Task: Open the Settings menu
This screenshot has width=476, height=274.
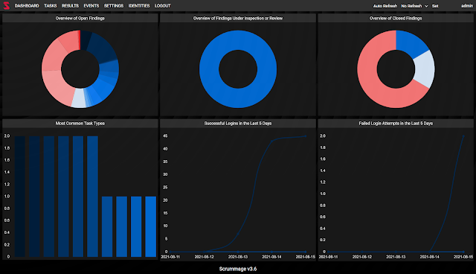Action: tap(114, 6)
